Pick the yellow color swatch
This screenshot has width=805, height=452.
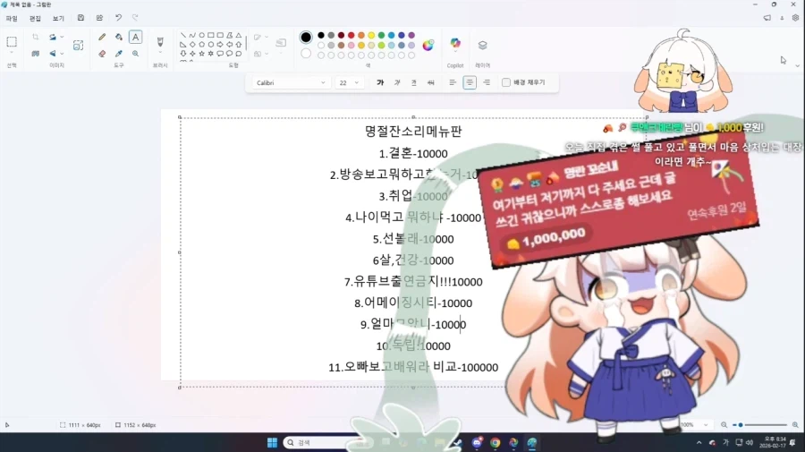click(x=371, y=36)
